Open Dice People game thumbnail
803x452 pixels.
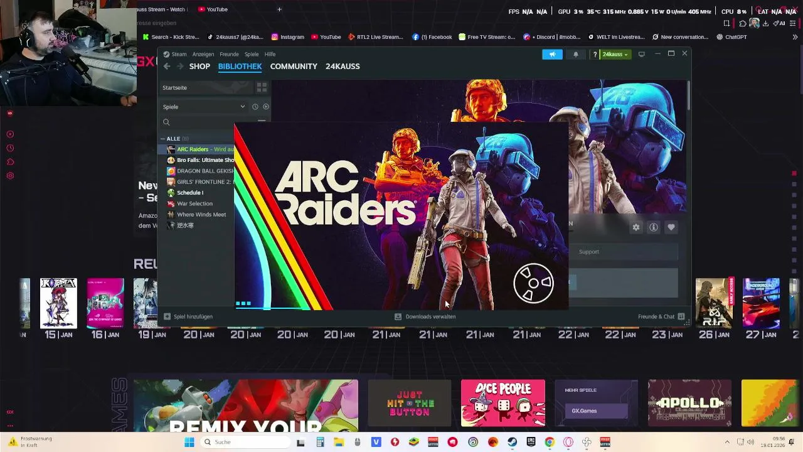point(503,403)
